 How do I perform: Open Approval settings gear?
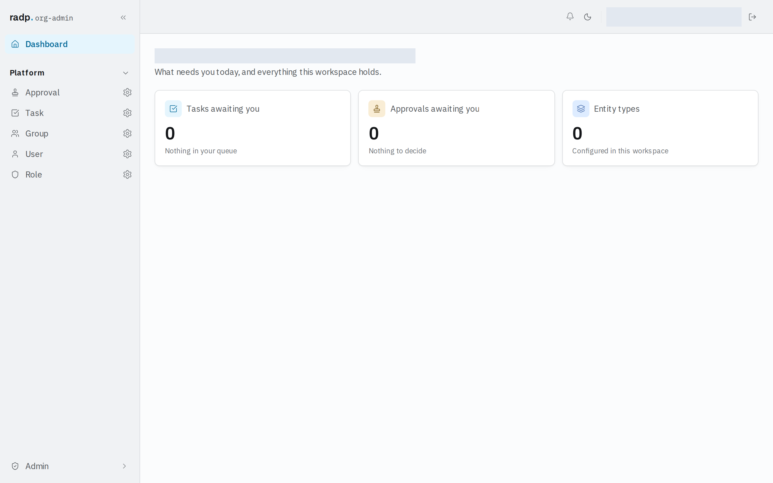(127, 92)
